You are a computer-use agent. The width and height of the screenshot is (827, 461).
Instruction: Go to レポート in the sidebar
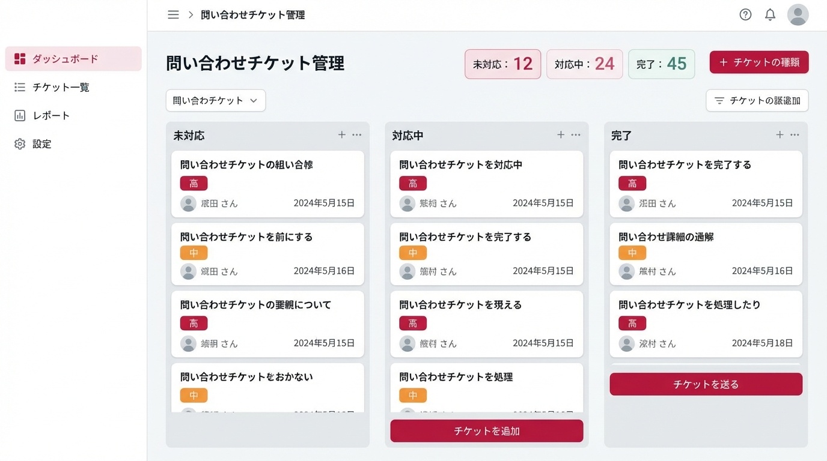[51, 116]
